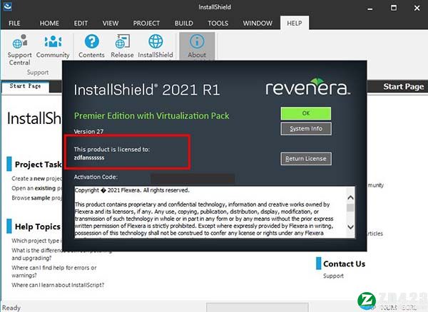Click the Return License button
The height and width of the screenshot is (312, 428).
click(x=306, y=159)
